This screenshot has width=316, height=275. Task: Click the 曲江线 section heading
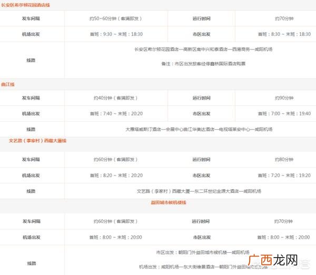coord(8,84)
